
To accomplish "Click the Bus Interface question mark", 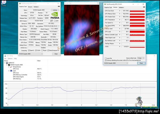I will click(59, 26).
